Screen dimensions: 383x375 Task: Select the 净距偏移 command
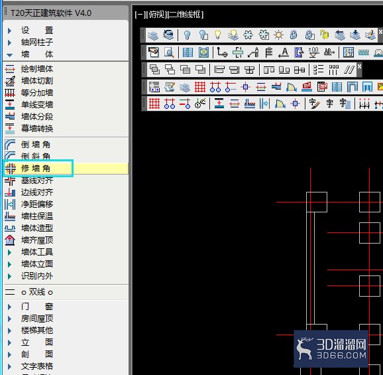(37, 204)
